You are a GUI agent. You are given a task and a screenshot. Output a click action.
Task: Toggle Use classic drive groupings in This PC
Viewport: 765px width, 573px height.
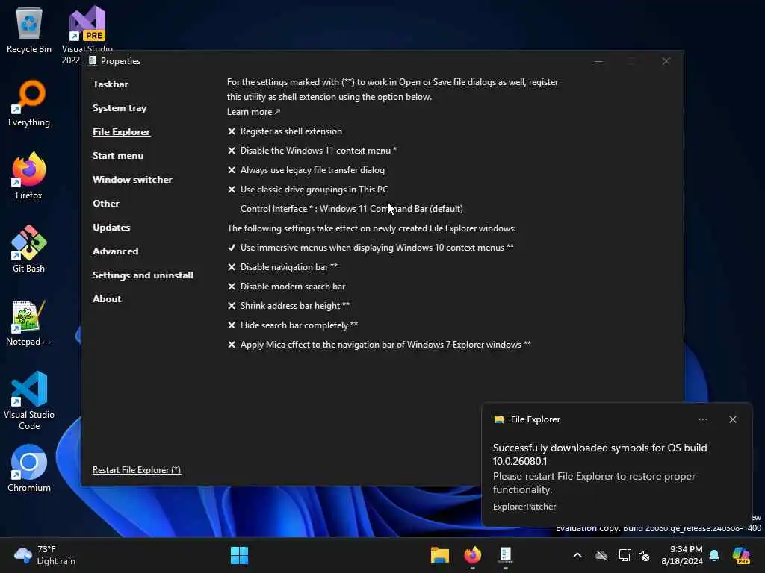pos(308,190)
